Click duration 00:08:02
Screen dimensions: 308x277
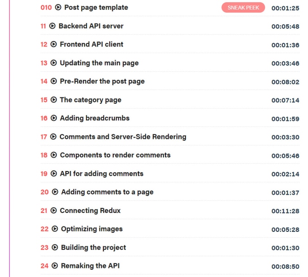(285, 82)
